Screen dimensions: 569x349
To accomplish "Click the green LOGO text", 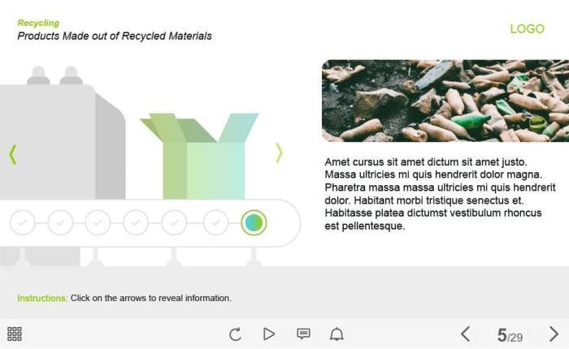I will tap(527, 28).
